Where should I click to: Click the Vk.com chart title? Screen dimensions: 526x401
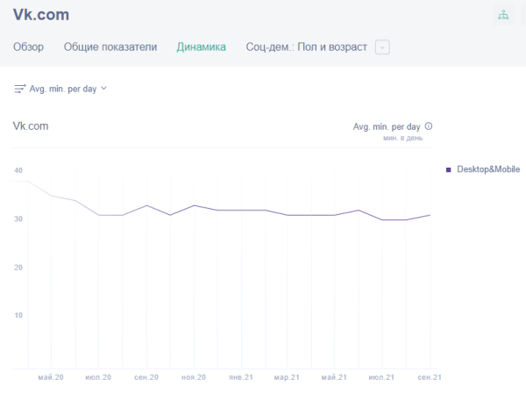click(31, 126)
